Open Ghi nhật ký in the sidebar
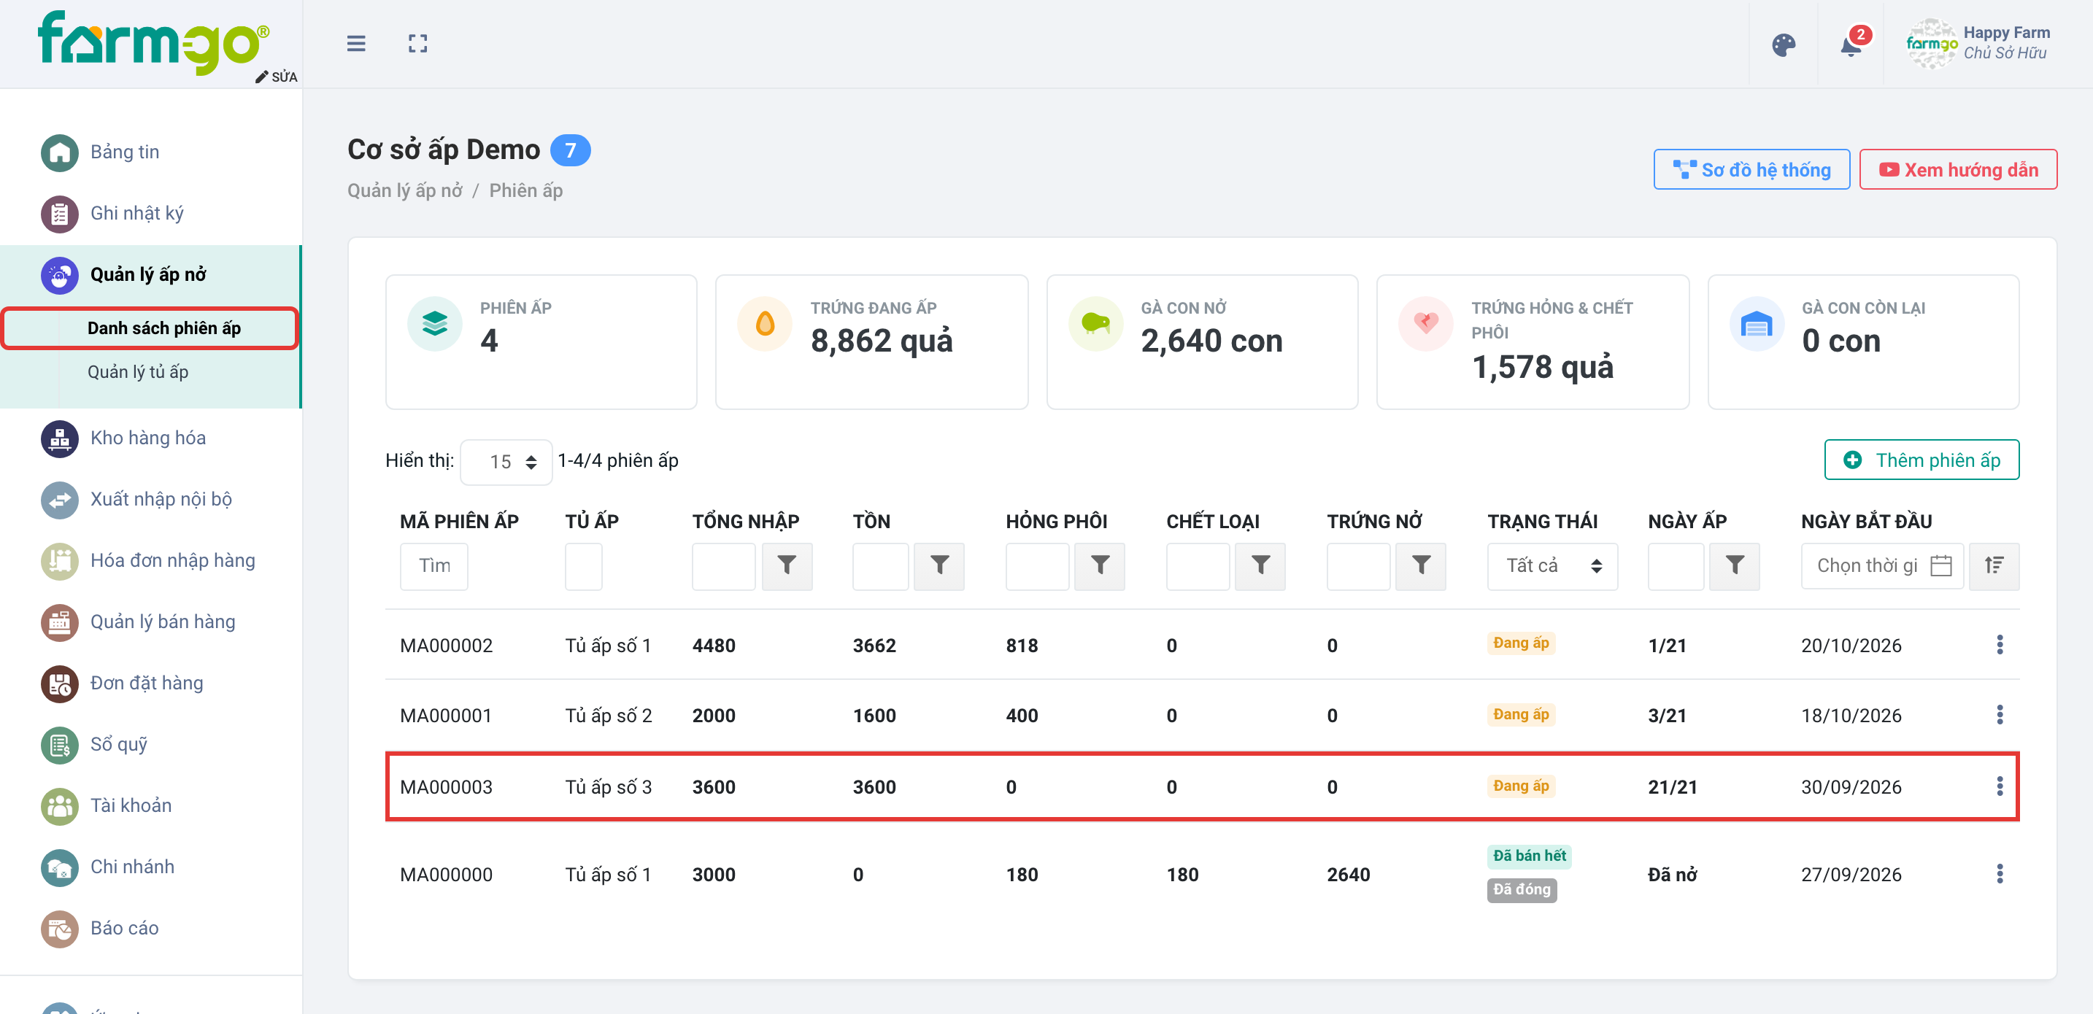The width and height of the screenshot is (2093, 1014). [x=136, y=213]
